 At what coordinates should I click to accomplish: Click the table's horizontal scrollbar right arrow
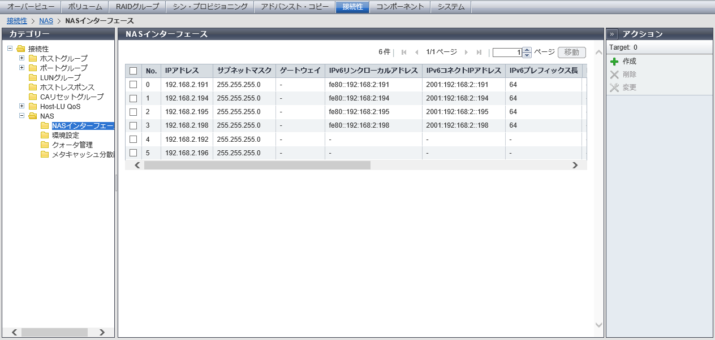(575, 165)
